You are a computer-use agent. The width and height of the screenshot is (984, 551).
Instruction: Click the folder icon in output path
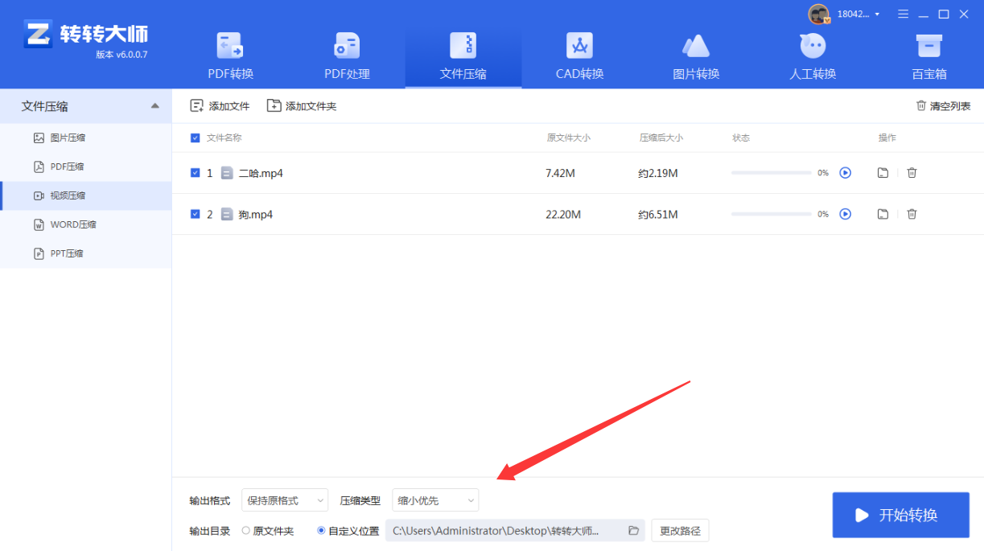pyautogui.click(x=633, y=531)
